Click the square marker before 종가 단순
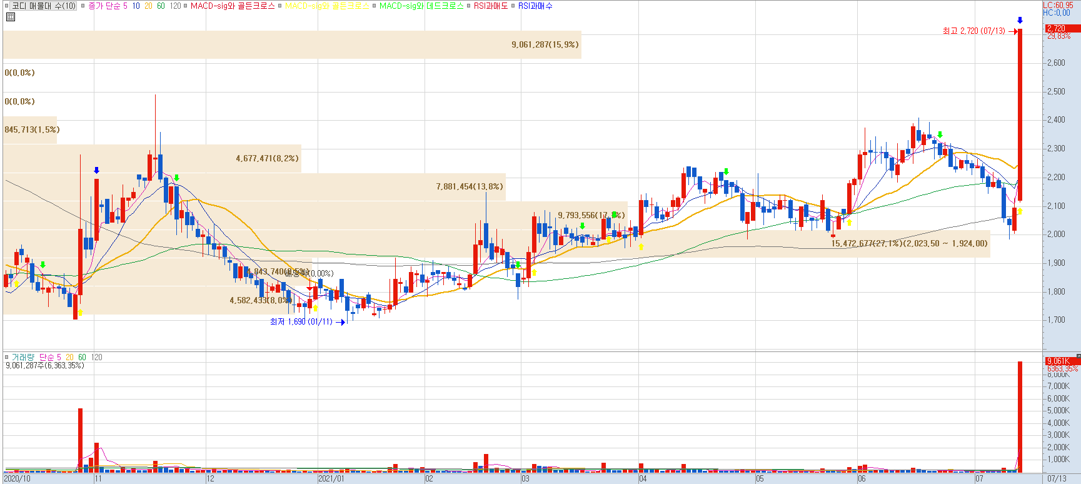Screen dimensions: 1081x484 click(x=83, y=6)
